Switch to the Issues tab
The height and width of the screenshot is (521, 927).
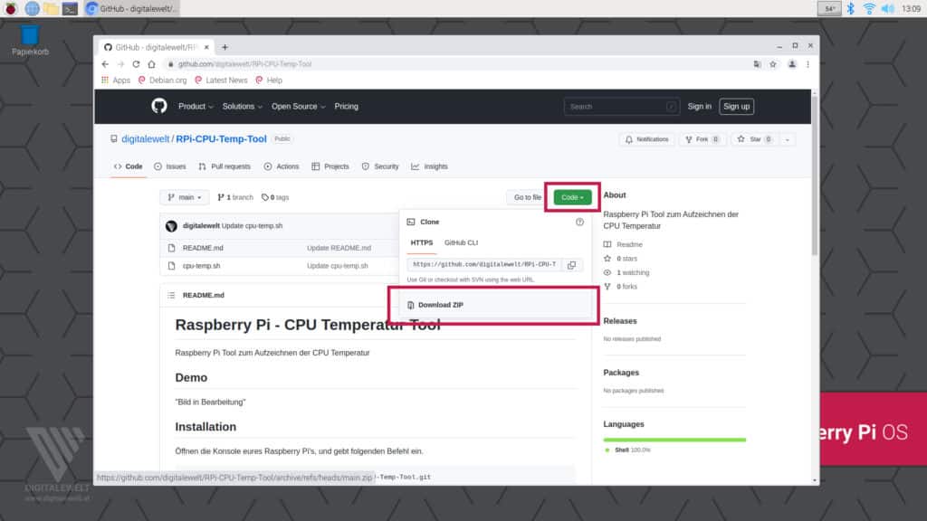170,166
